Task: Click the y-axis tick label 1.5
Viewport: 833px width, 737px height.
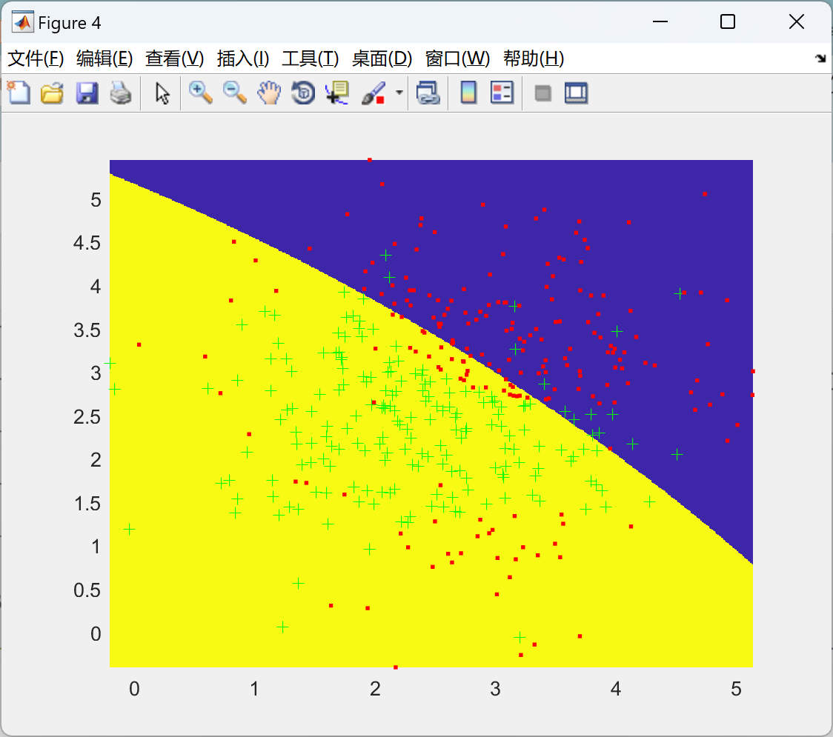Action: (87, 504)
